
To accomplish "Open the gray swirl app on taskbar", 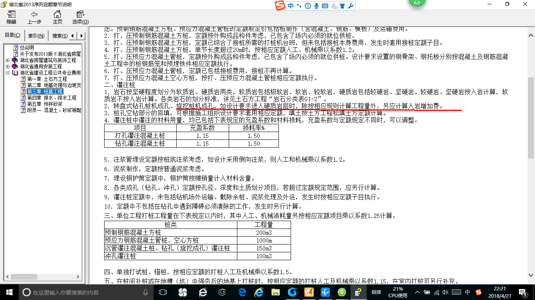I will click(x=222, y=292).
